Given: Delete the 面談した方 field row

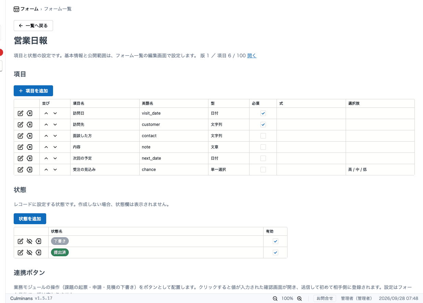Looking at the screenshot, I should point(30,136).
